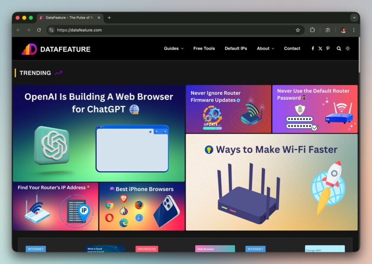The image size is (372, 264).
Task: Open the browser extensions puzzle icon
Action: point(312,30)
